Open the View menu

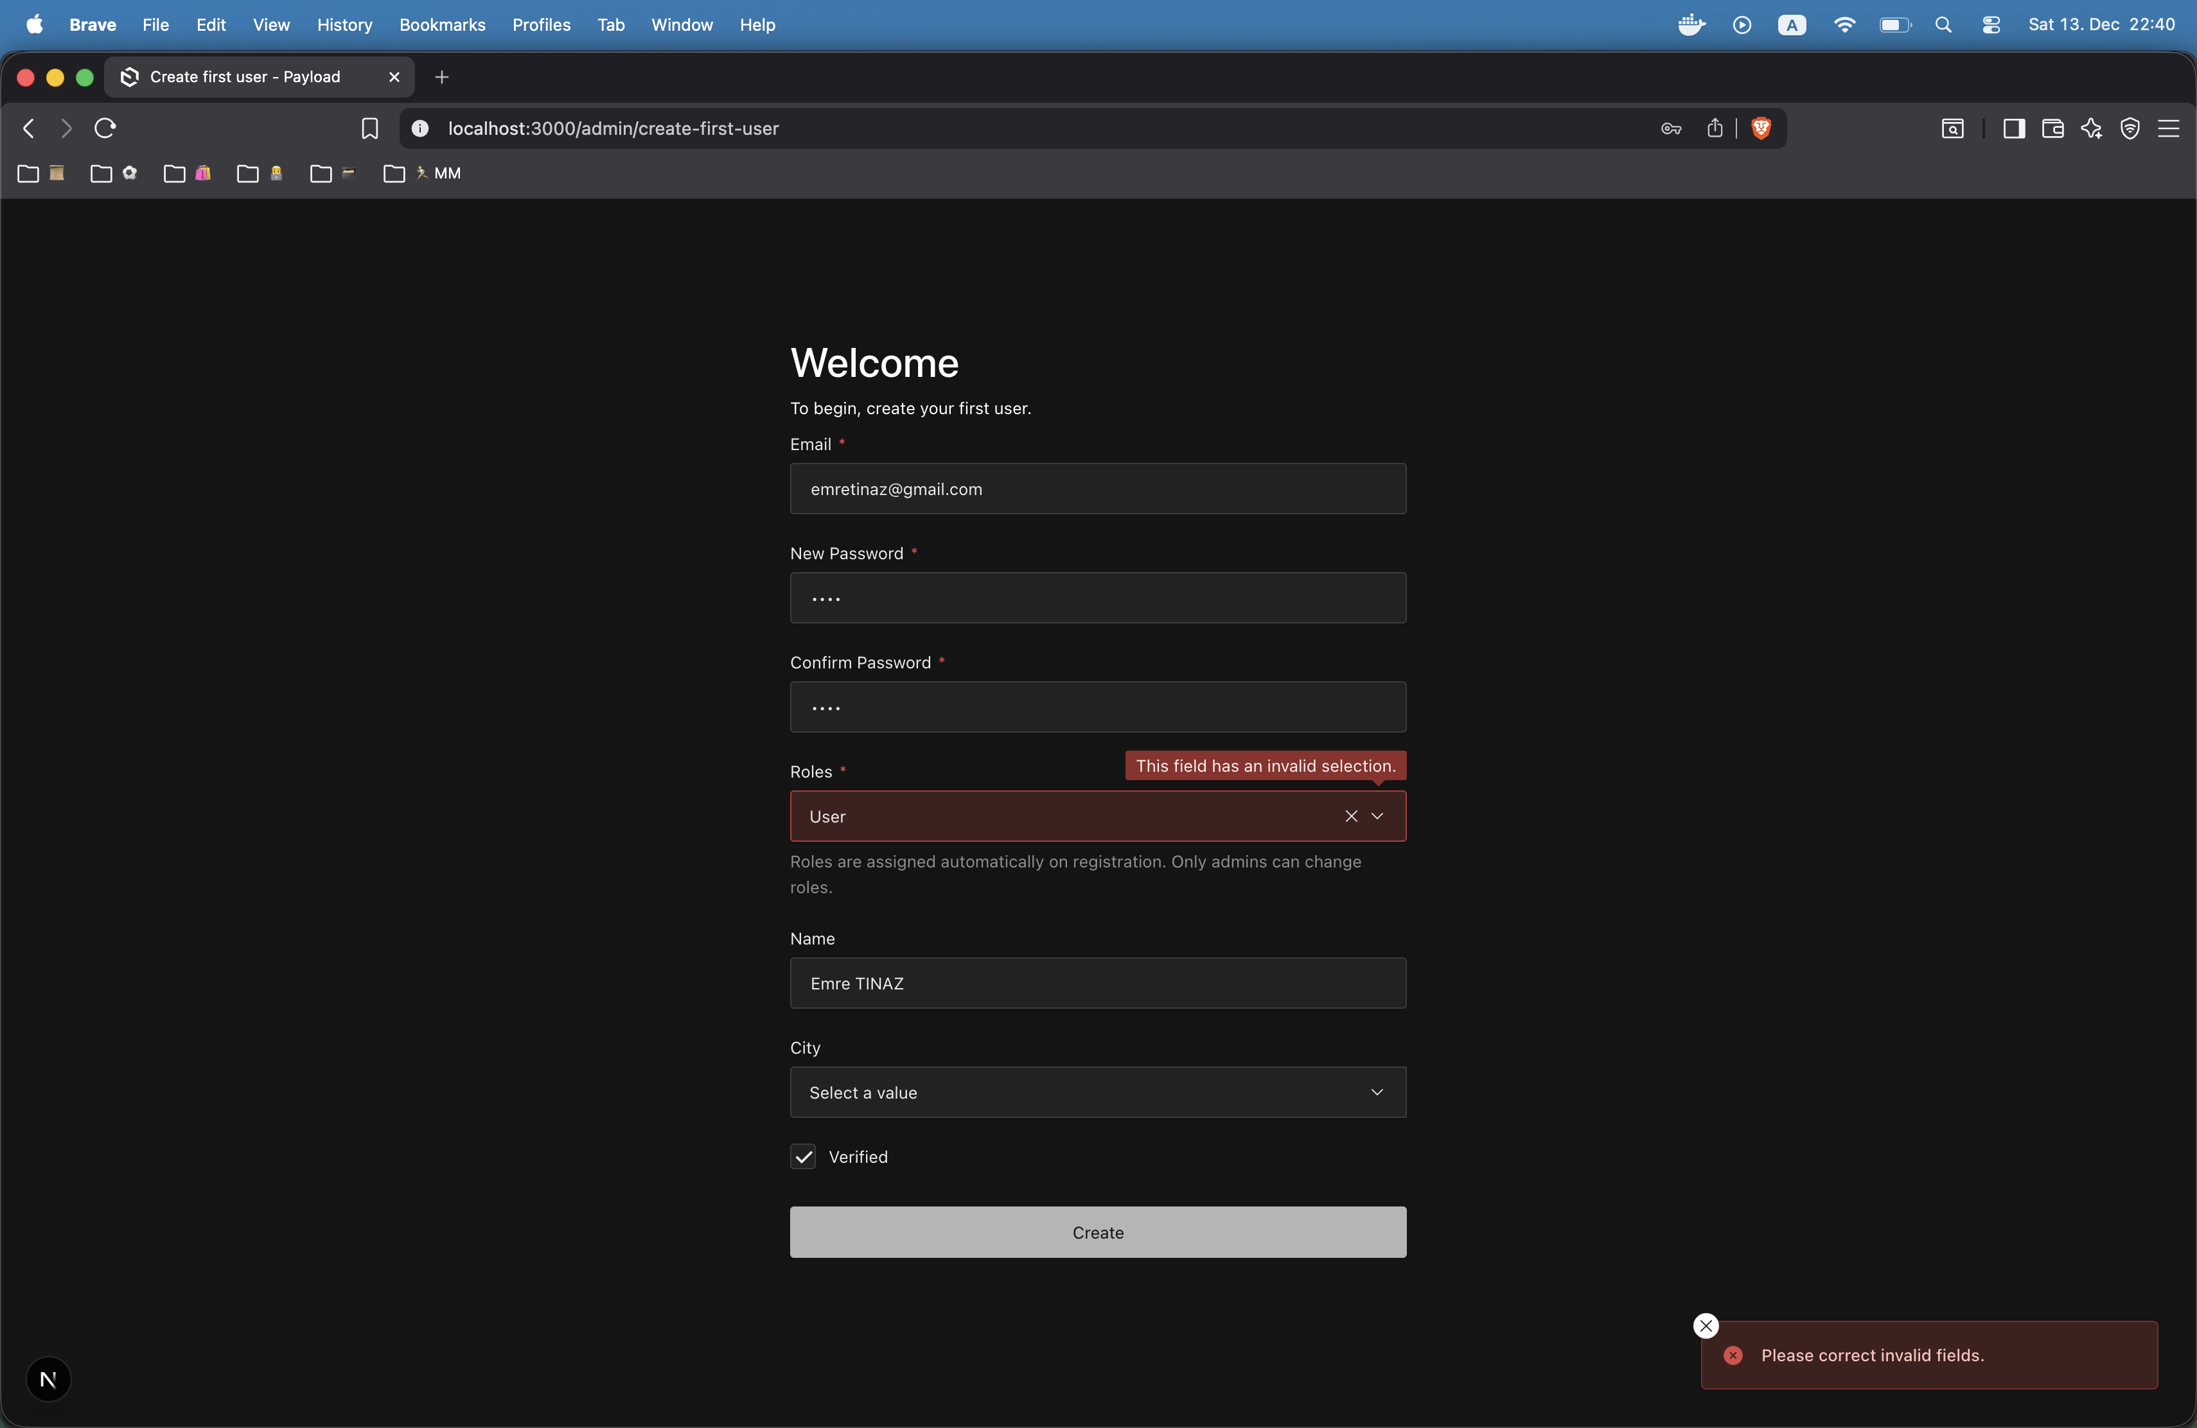coord(271,25)
